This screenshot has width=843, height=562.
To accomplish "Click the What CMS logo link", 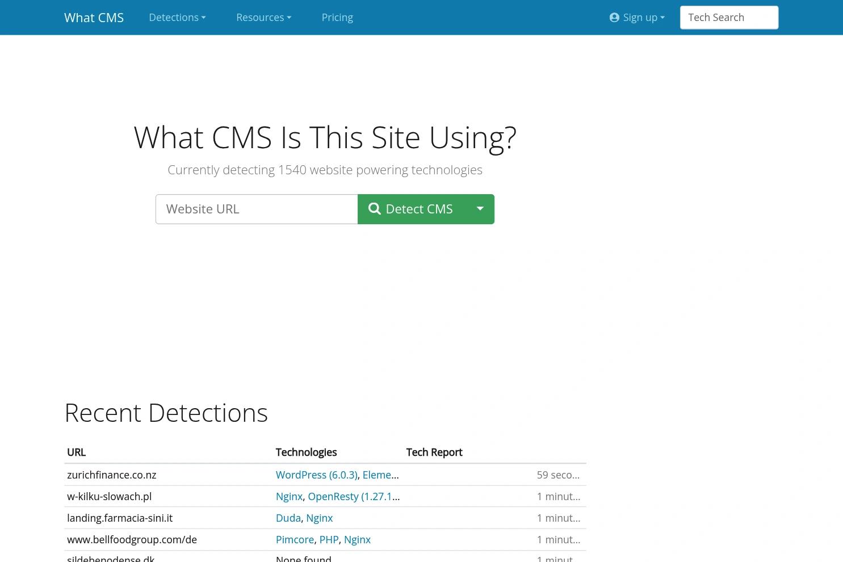I will [x=94, y=17].
